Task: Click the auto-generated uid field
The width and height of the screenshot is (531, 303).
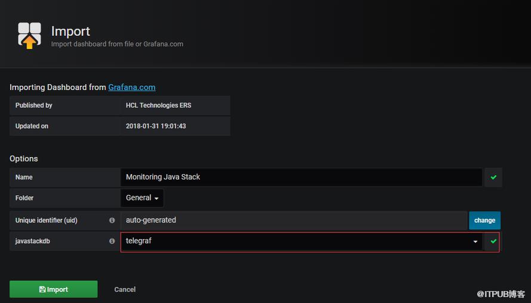Action: tap(294, 221)
